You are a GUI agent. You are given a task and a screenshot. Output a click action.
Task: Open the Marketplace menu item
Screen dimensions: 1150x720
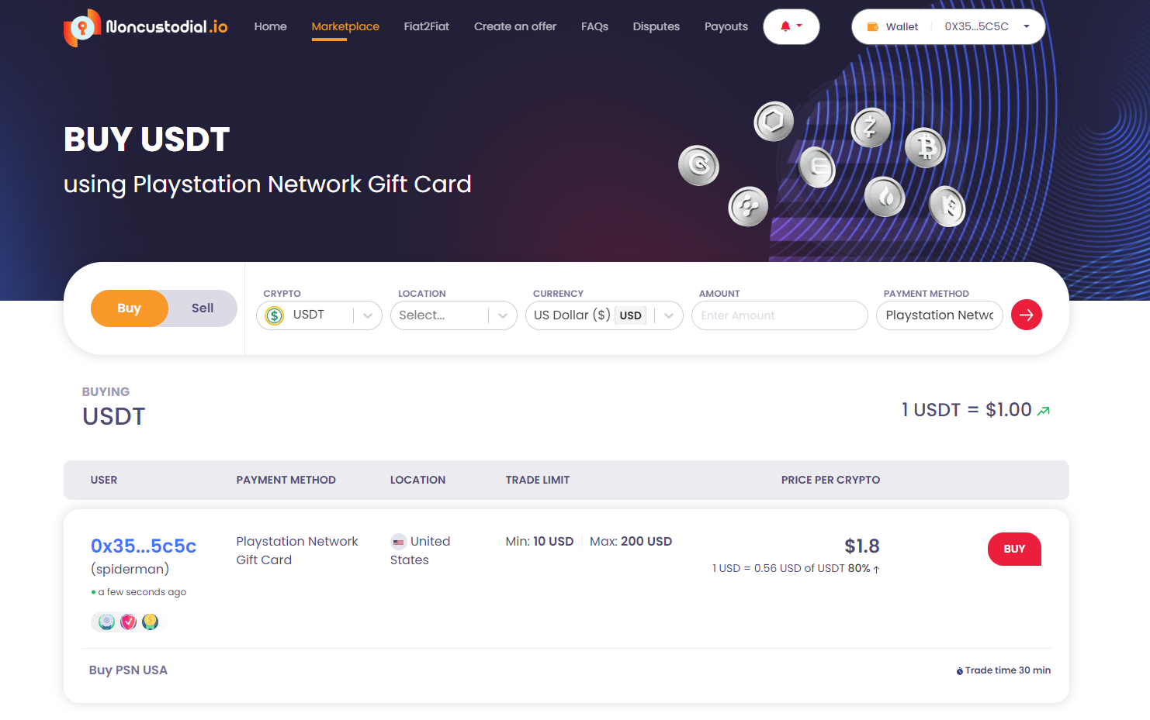[x=345, y=26]
